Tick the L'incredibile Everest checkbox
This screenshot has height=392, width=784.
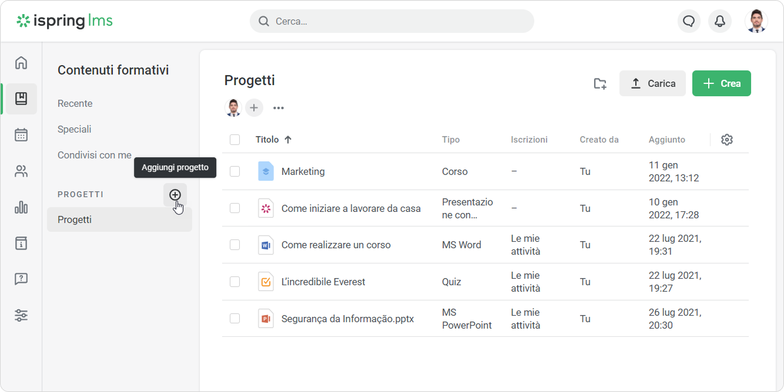pos(234,282)
